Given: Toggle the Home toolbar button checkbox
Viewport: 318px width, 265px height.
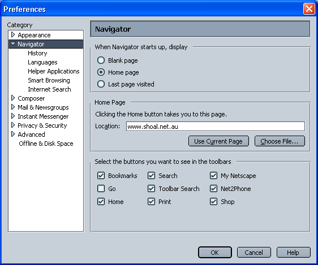Looking at the screenshot, I should (101, 202).
